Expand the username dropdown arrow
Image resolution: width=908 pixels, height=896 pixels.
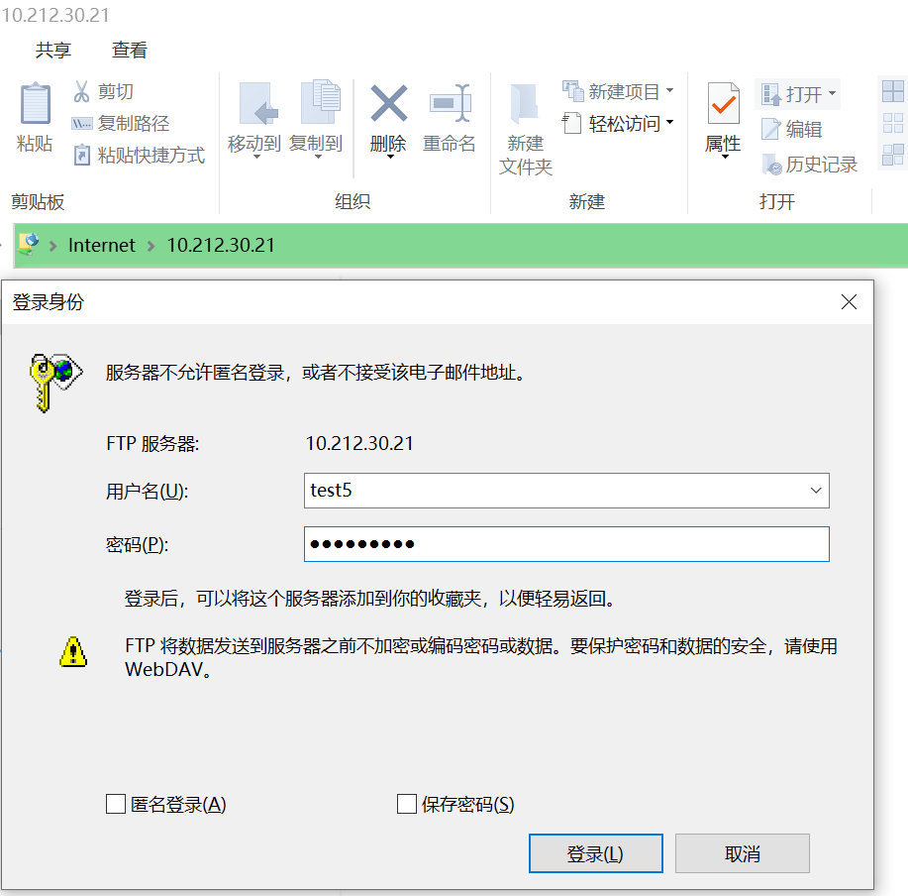pyautogui.click(x=816, y=491)
